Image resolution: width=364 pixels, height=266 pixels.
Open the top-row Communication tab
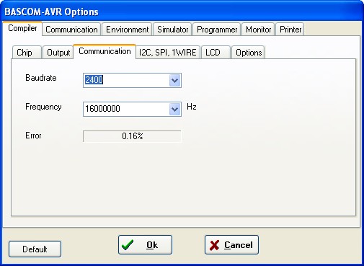[x=71, y=30]
